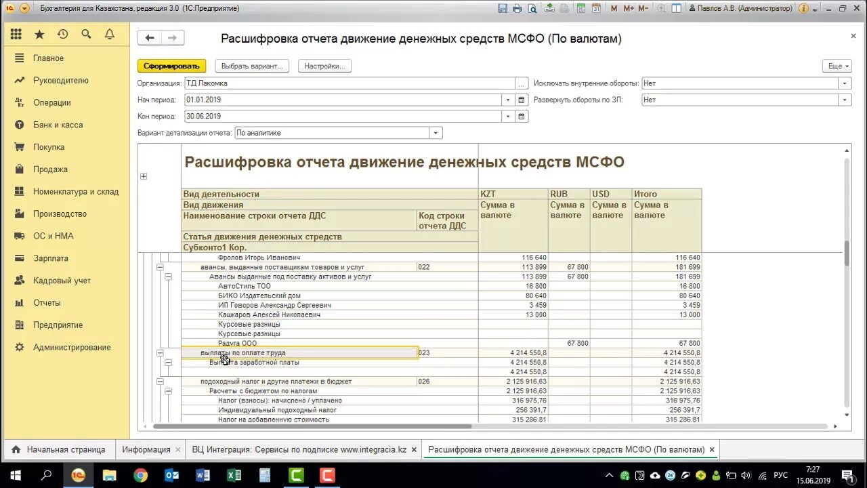Open Нач период date dropdown arrow
This screenshot has width=867, height=488.
pos(508,100)
